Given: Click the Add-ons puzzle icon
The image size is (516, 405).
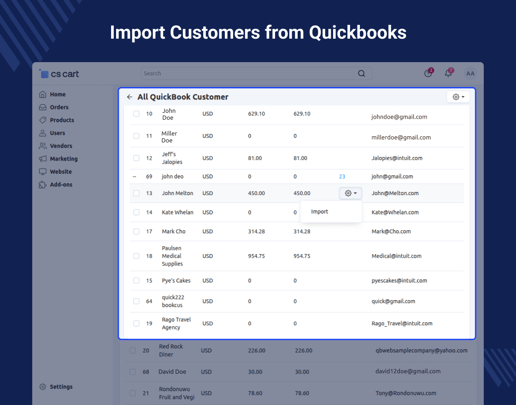Looking at the screenshot, I should 43,185.
